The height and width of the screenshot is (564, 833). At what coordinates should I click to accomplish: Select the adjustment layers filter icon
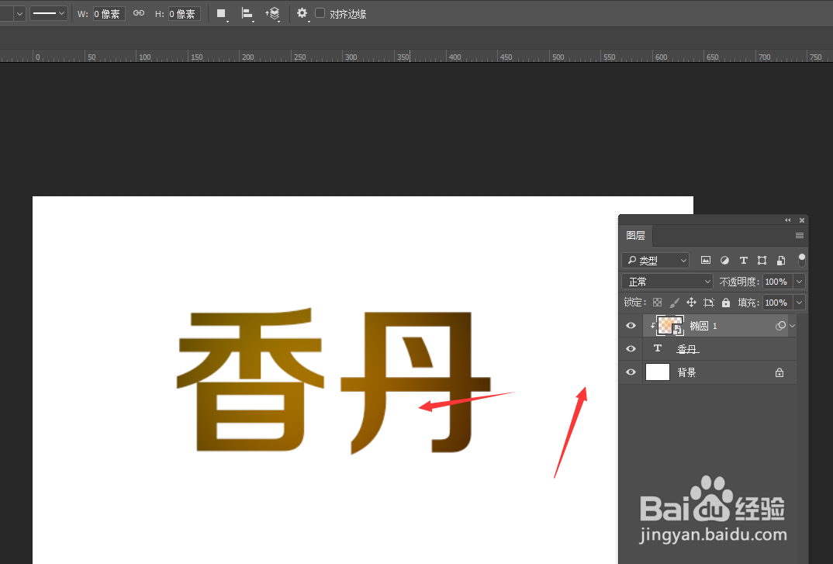(724, 261)
